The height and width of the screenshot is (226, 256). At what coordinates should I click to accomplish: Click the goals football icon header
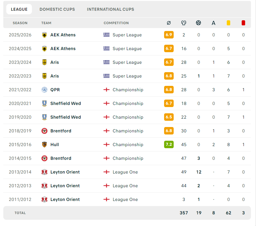coord(198,23)
